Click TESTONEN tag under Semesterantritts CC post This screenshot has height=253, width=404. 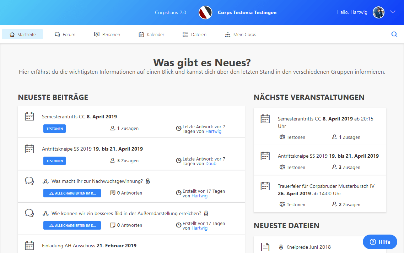(x=54, y=129)
